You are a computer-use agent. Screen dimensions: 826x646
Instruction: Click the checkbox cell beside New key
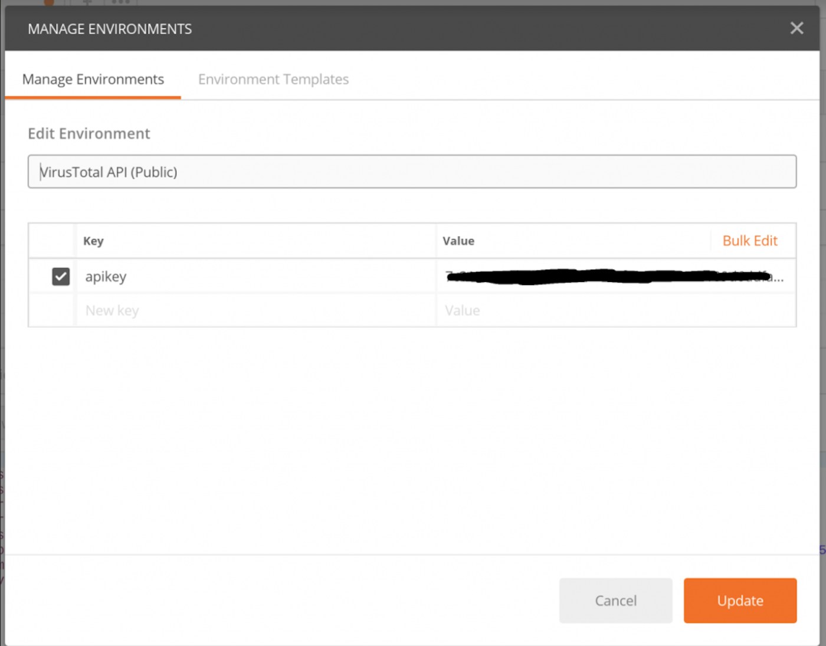click(52, 311)
